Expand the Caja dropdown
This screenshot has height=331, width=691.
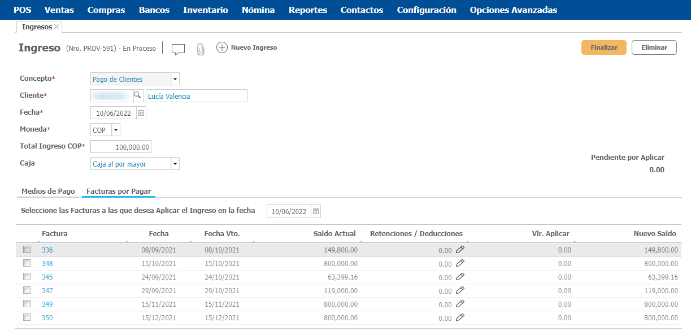click(x=175, y=164)
